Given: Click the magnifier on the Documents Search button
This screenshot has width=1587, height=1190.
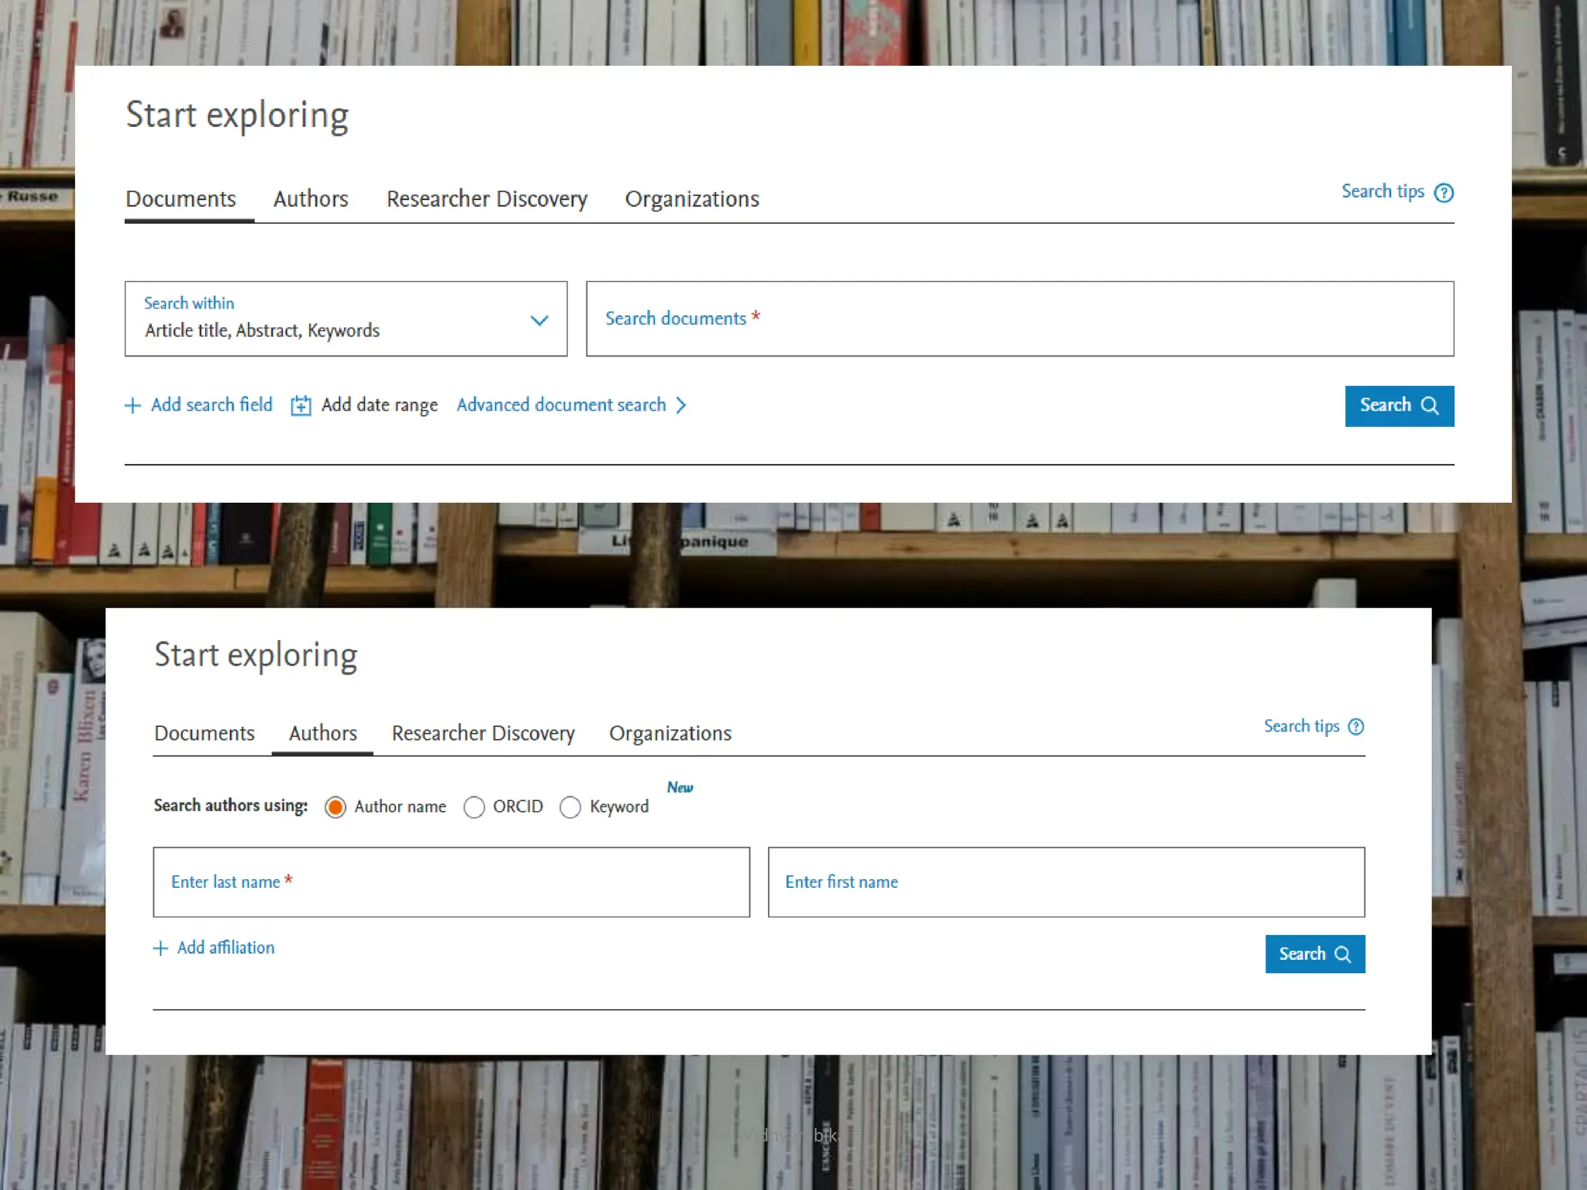Looking at the screenshot, I should pyautogui.click(x=1430, y=406).
